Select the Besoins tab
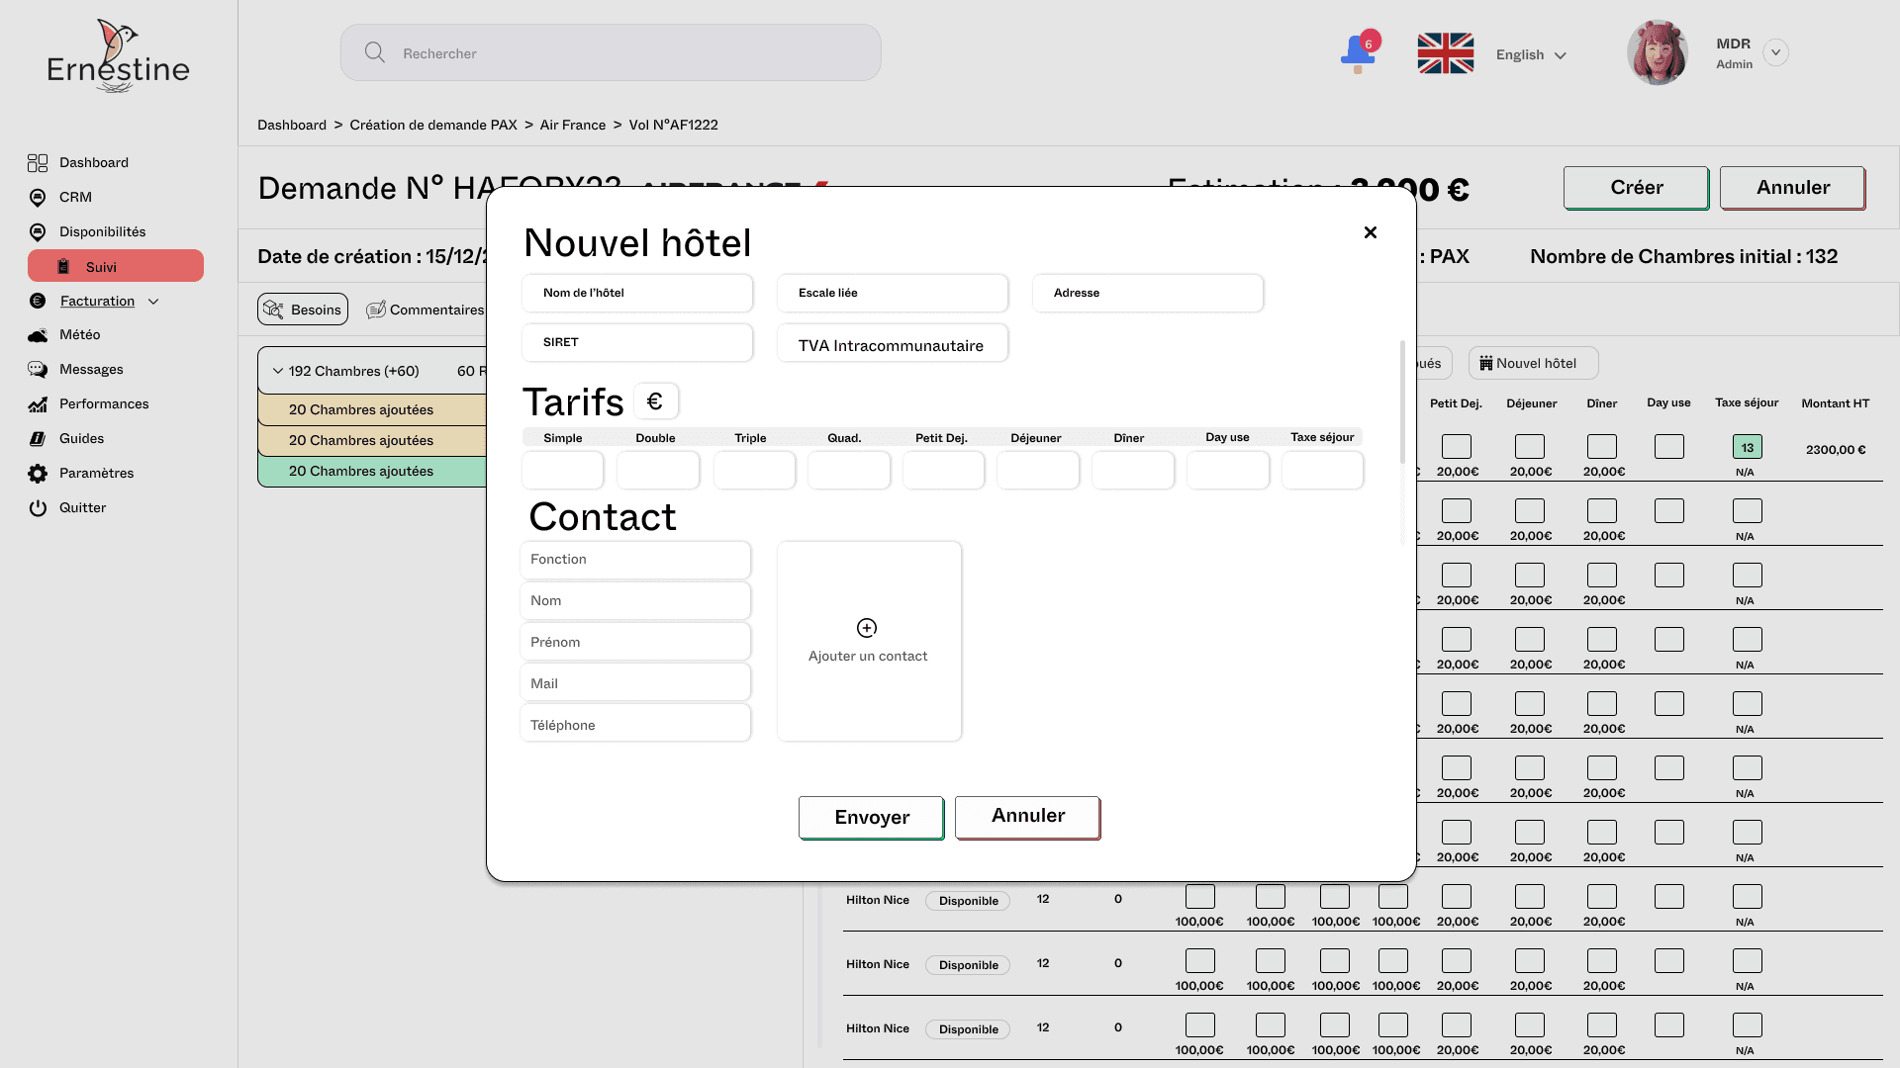The image size is (1900, 1068). 303,310
